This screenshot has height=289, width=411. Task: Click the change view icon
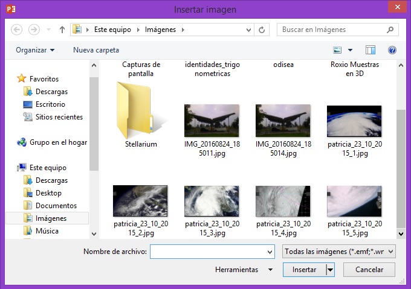point(338,50)
